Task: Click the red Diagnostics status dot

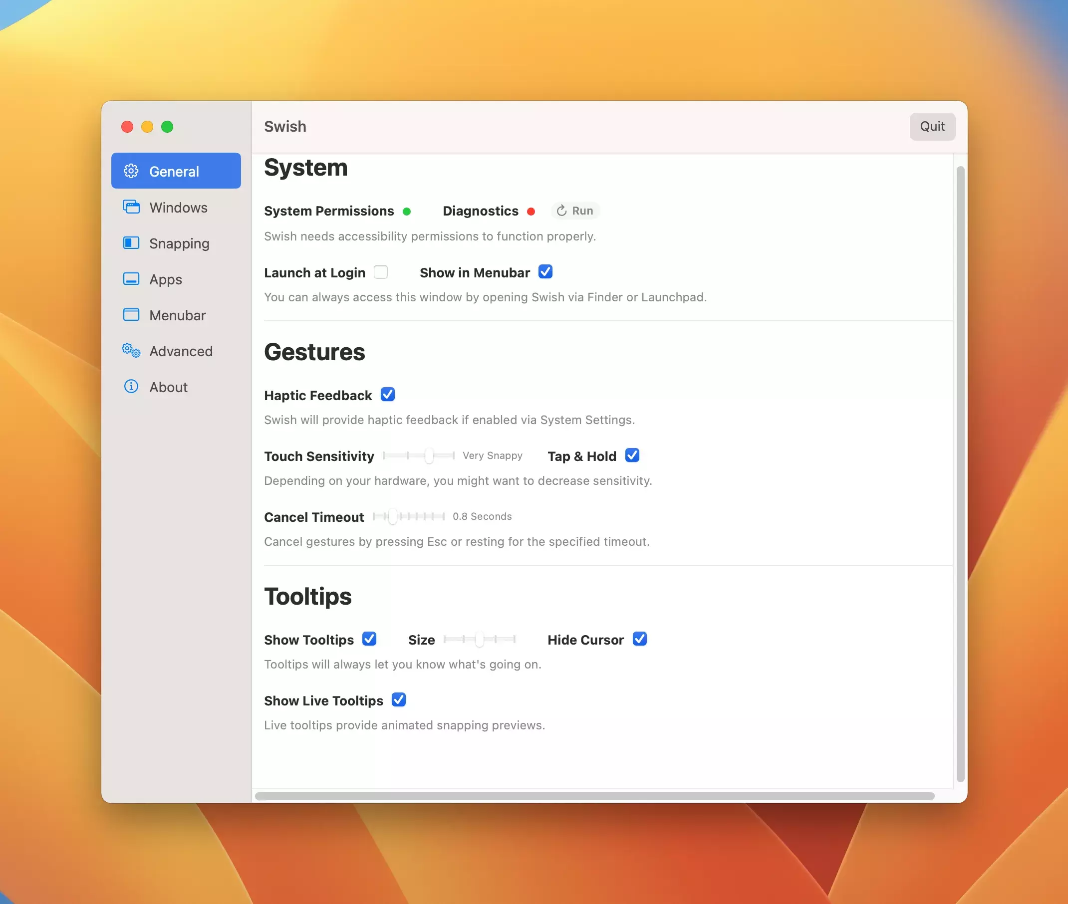Action: coord(531,211)
